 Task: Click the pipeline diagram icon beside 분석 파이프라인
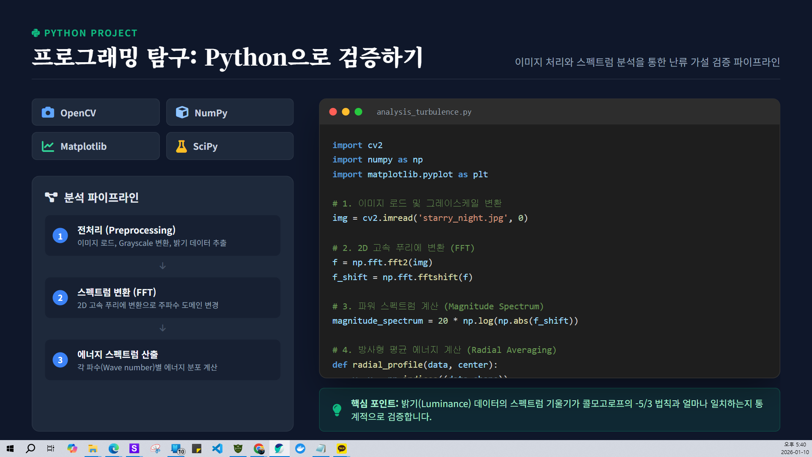[51, 197]
